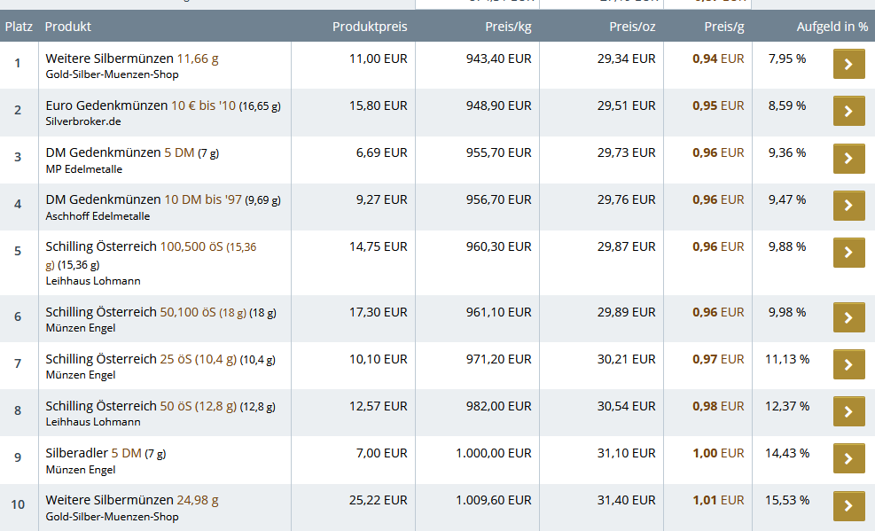Sort by Platz column header
Image resolution: width=875 pixels, height=531 pixels.
19,27
